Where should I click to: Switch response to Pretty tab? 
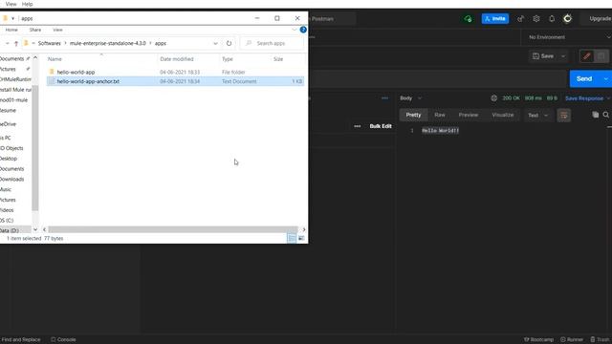tap(413, 115)
